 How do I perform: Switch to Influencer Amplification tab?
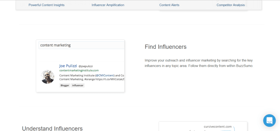tap(108, 5)
